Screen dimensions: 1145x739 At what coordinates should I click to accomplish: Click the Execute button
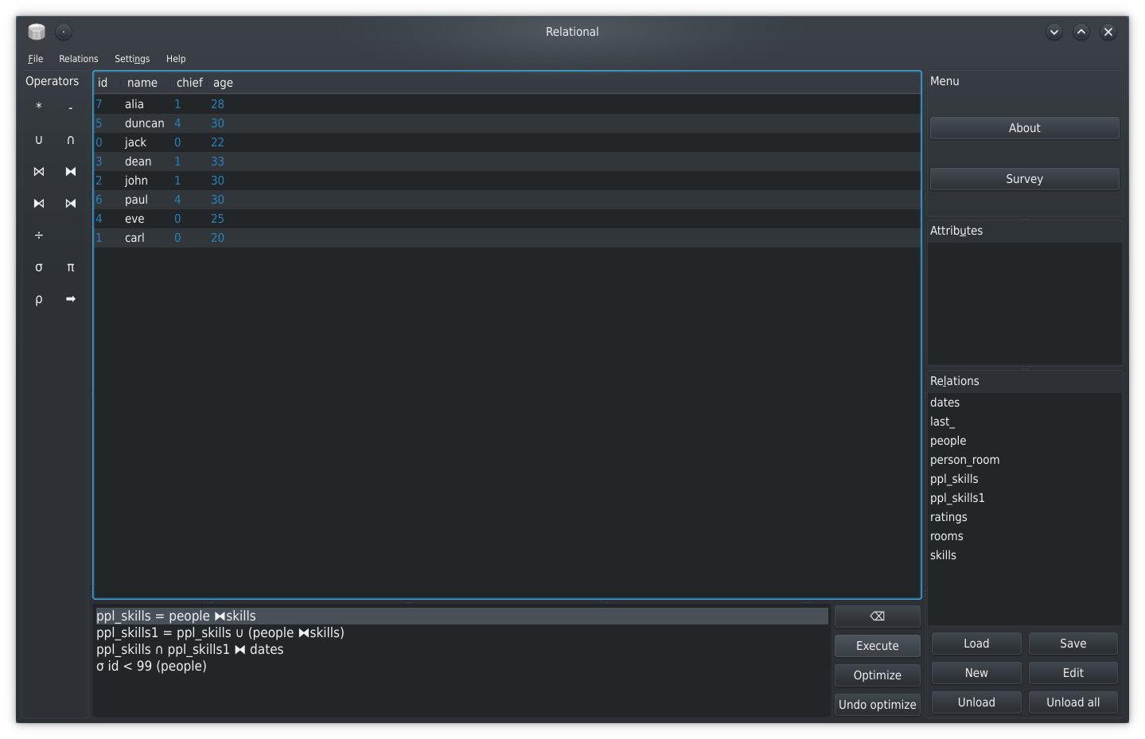tap(878, 646)
